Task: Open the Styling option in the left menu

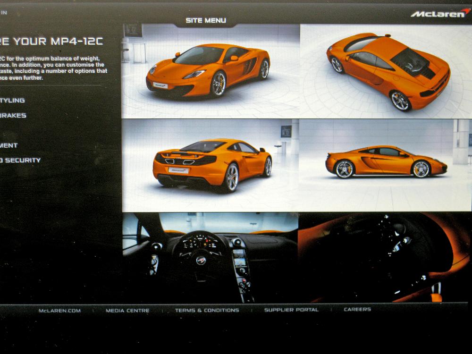Action: click(x=12, y=101)
